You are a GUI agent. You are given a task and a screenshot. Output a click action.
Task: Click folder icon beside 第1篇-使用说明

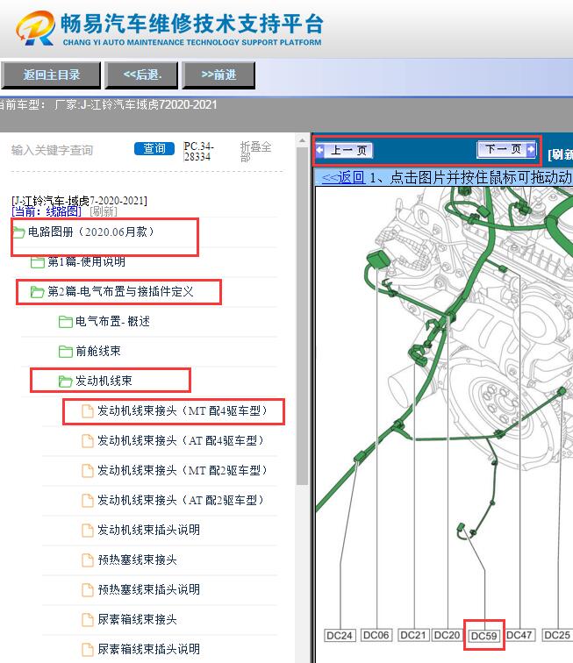point(38,262)
